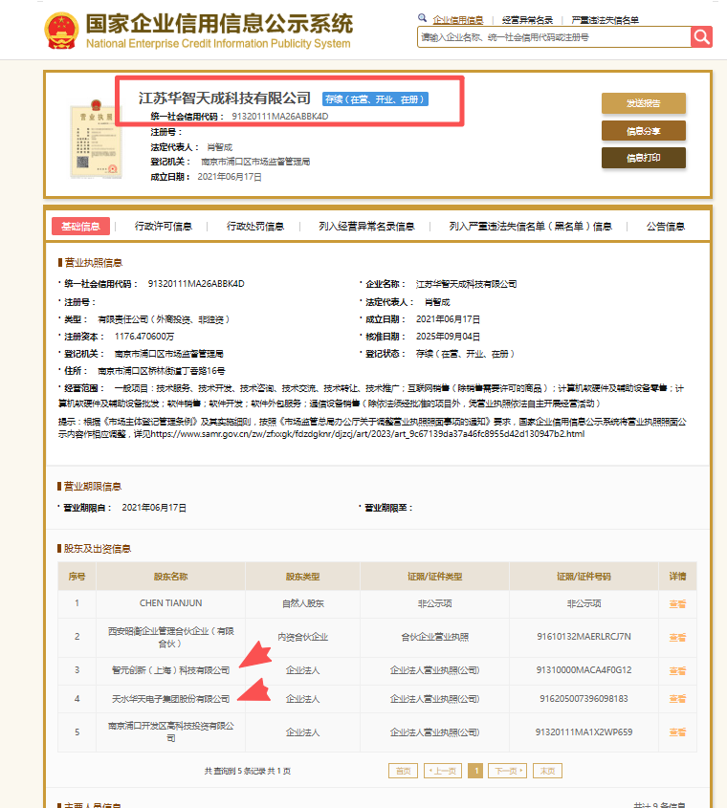
Task: Click the 信息打印 button
Action: point(644,158)
